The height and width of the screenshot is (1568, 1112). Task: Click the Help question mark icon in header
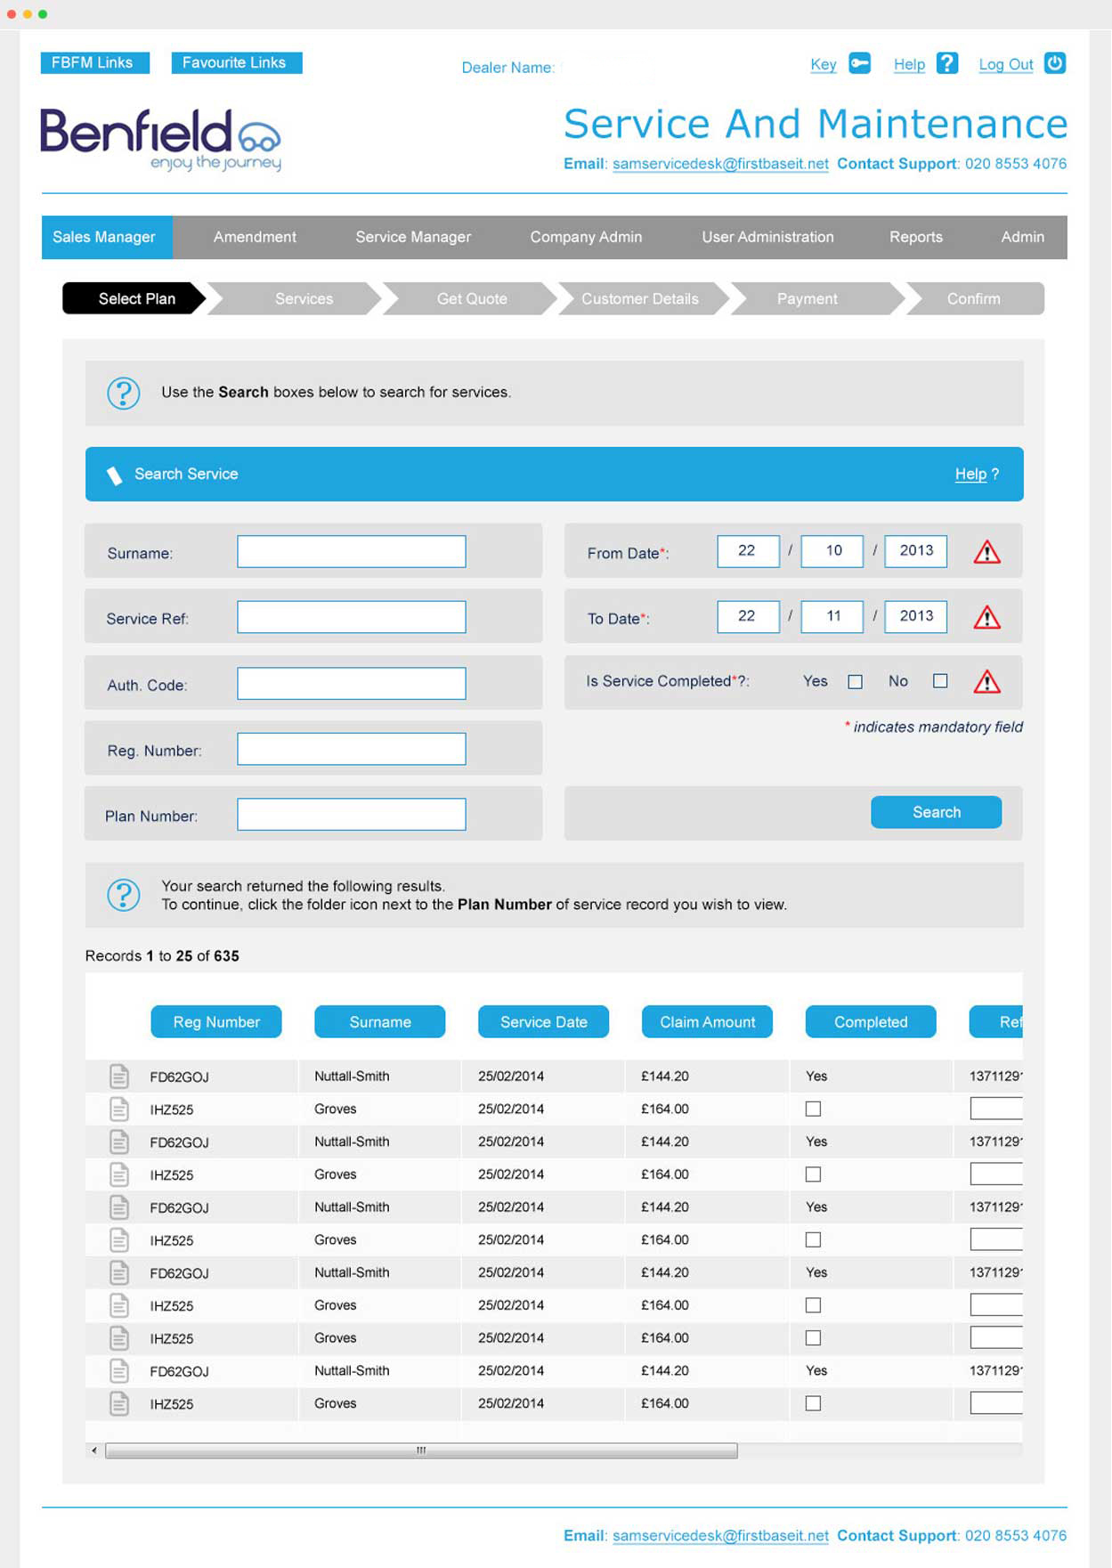click(x=947, y=63)
